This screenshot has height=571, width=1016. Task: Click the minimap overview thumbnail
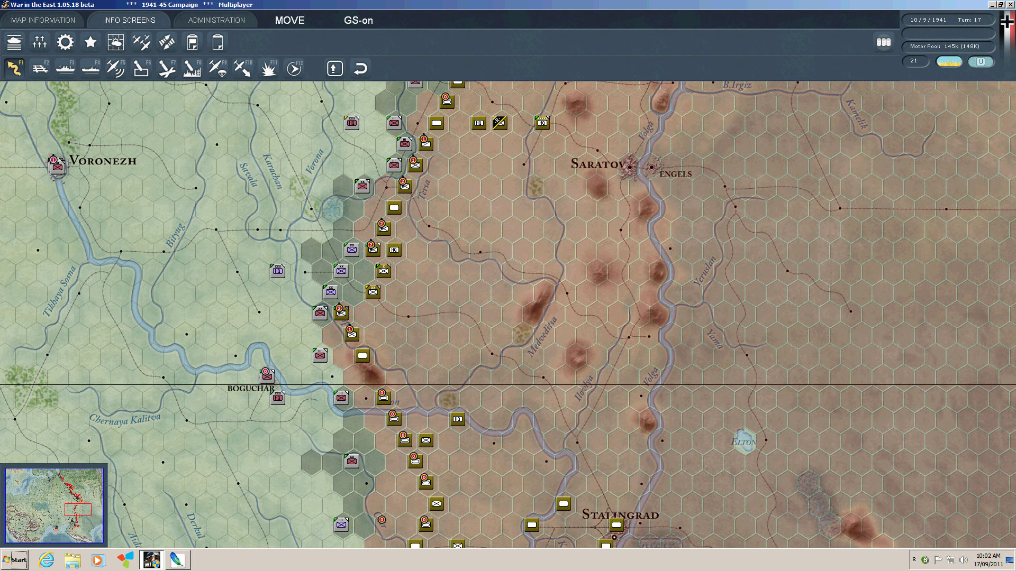tap(54, 505)
